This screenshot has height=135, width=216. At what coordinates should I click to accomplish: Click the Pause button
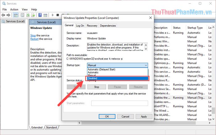117,87
